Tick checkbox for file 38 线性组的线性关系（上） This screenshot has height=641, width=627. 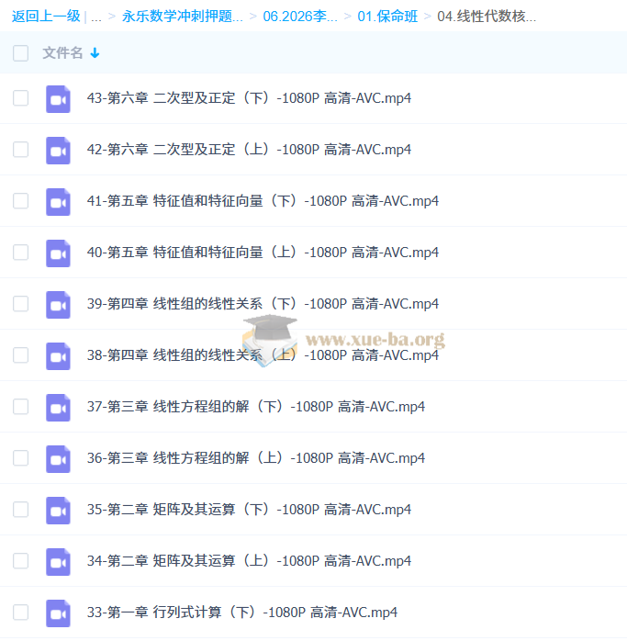[21, 355]
